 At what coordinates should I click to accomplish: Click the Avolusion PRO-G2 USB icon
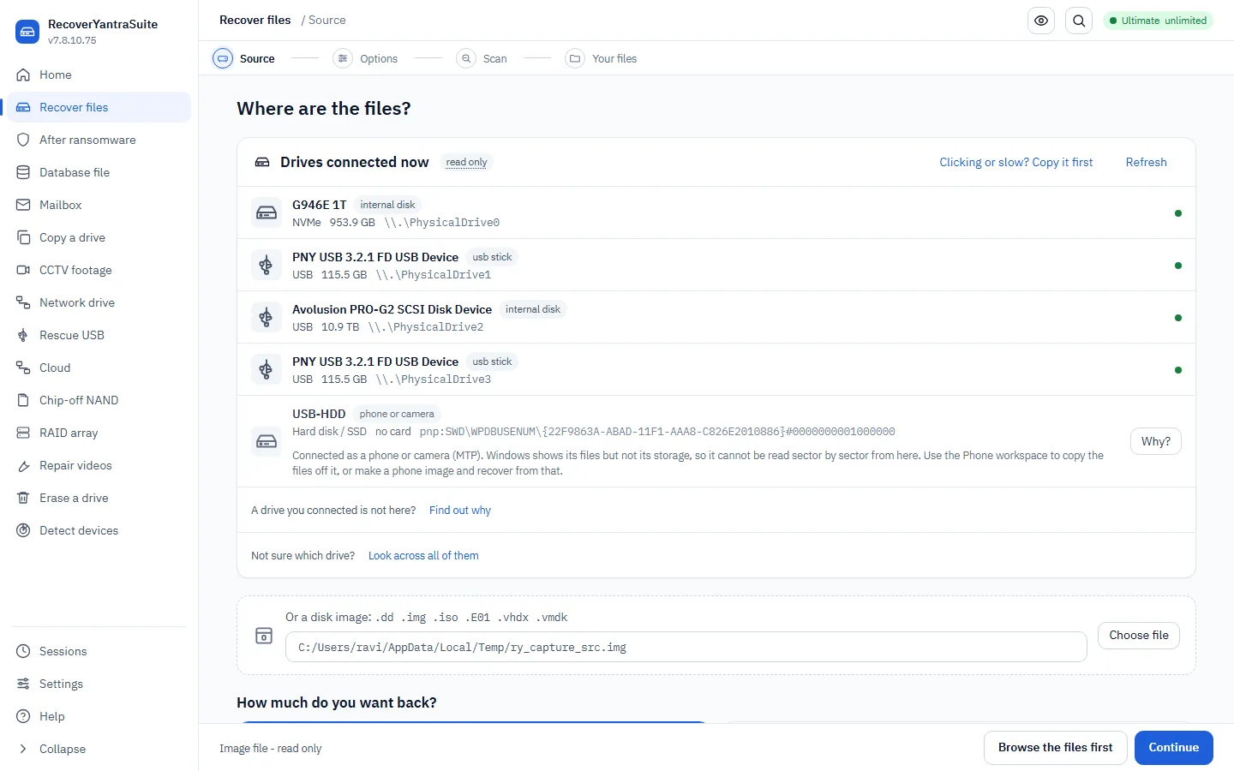(x=267, y=317)
